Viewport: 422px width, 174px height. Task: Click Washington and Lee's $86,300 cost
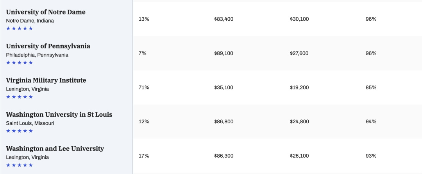224,156
